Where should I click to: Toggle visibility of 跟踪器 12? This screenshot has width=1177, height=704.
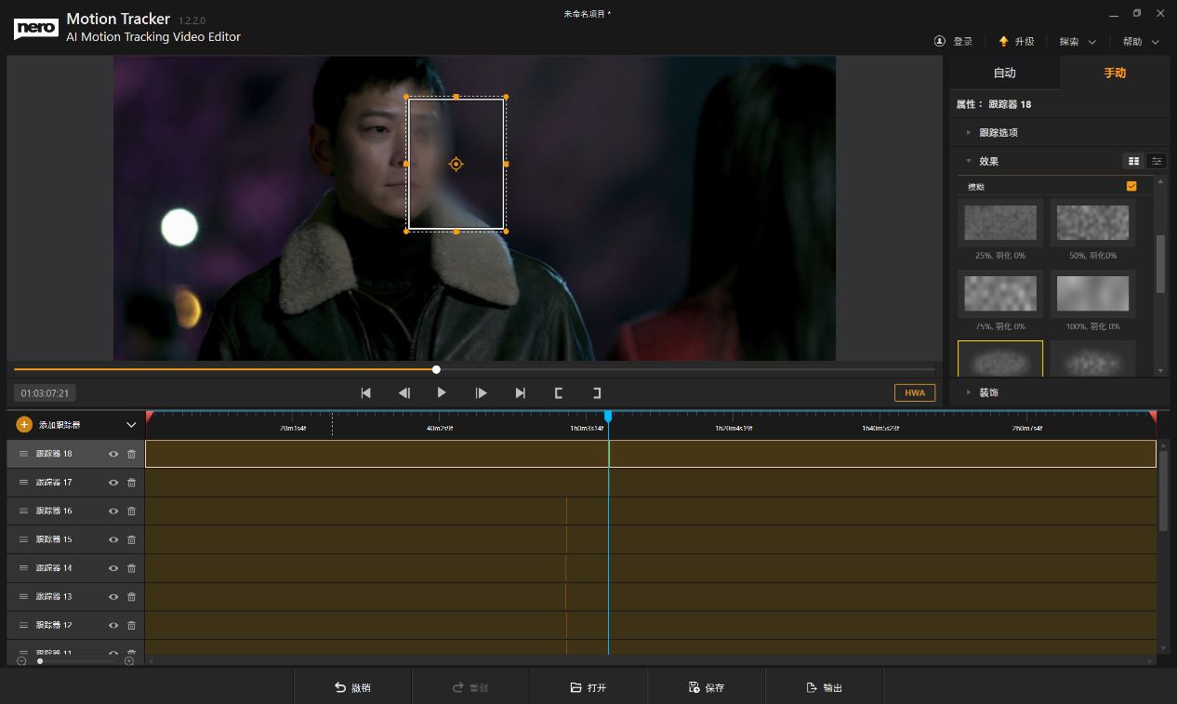point(113,625)
